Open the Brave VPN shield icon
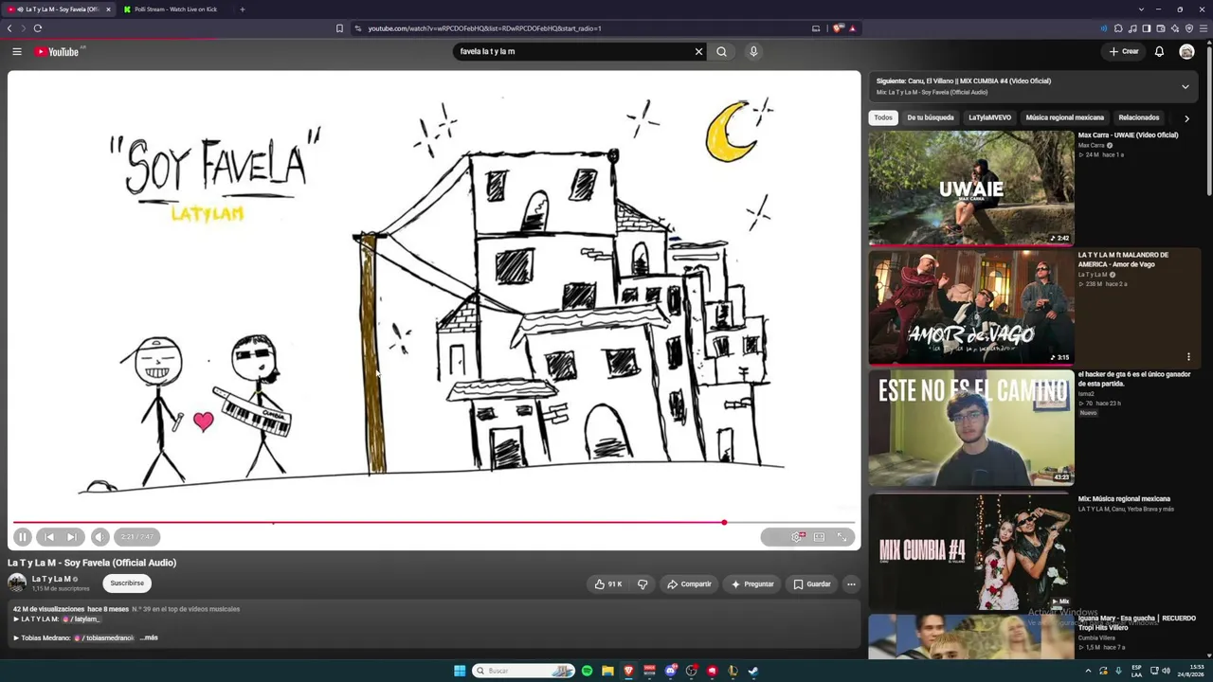Viewport: 1213px width, 682px height. point(1189,28)
